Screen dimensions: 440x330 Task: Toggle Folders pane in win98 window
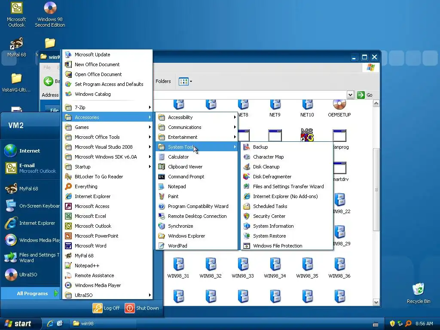pos(163,81)
